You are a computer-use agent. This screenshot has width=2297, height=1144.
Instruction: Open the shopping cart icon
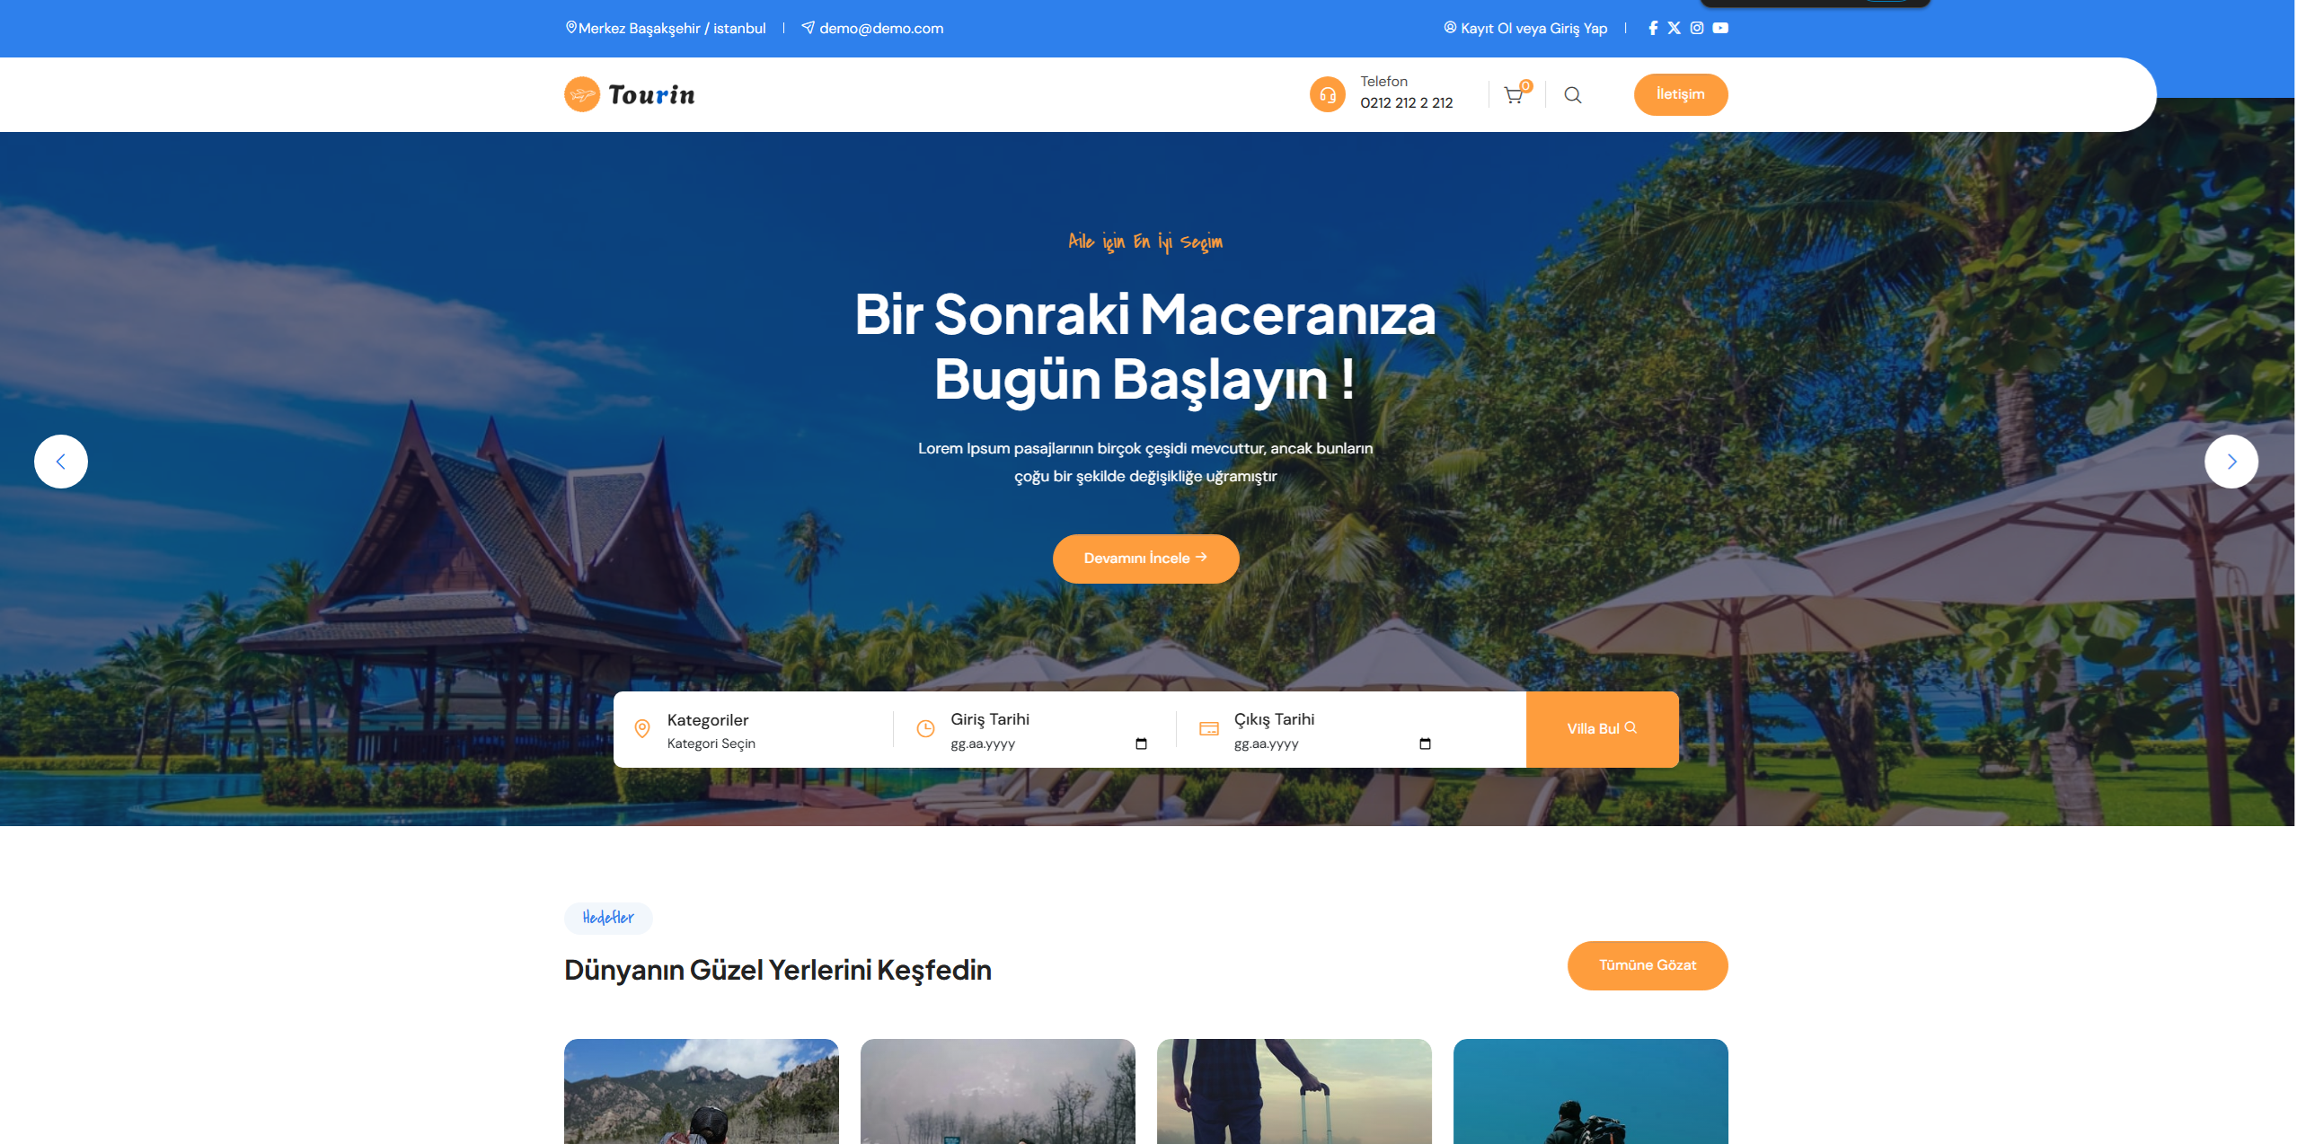[1514, 95]
